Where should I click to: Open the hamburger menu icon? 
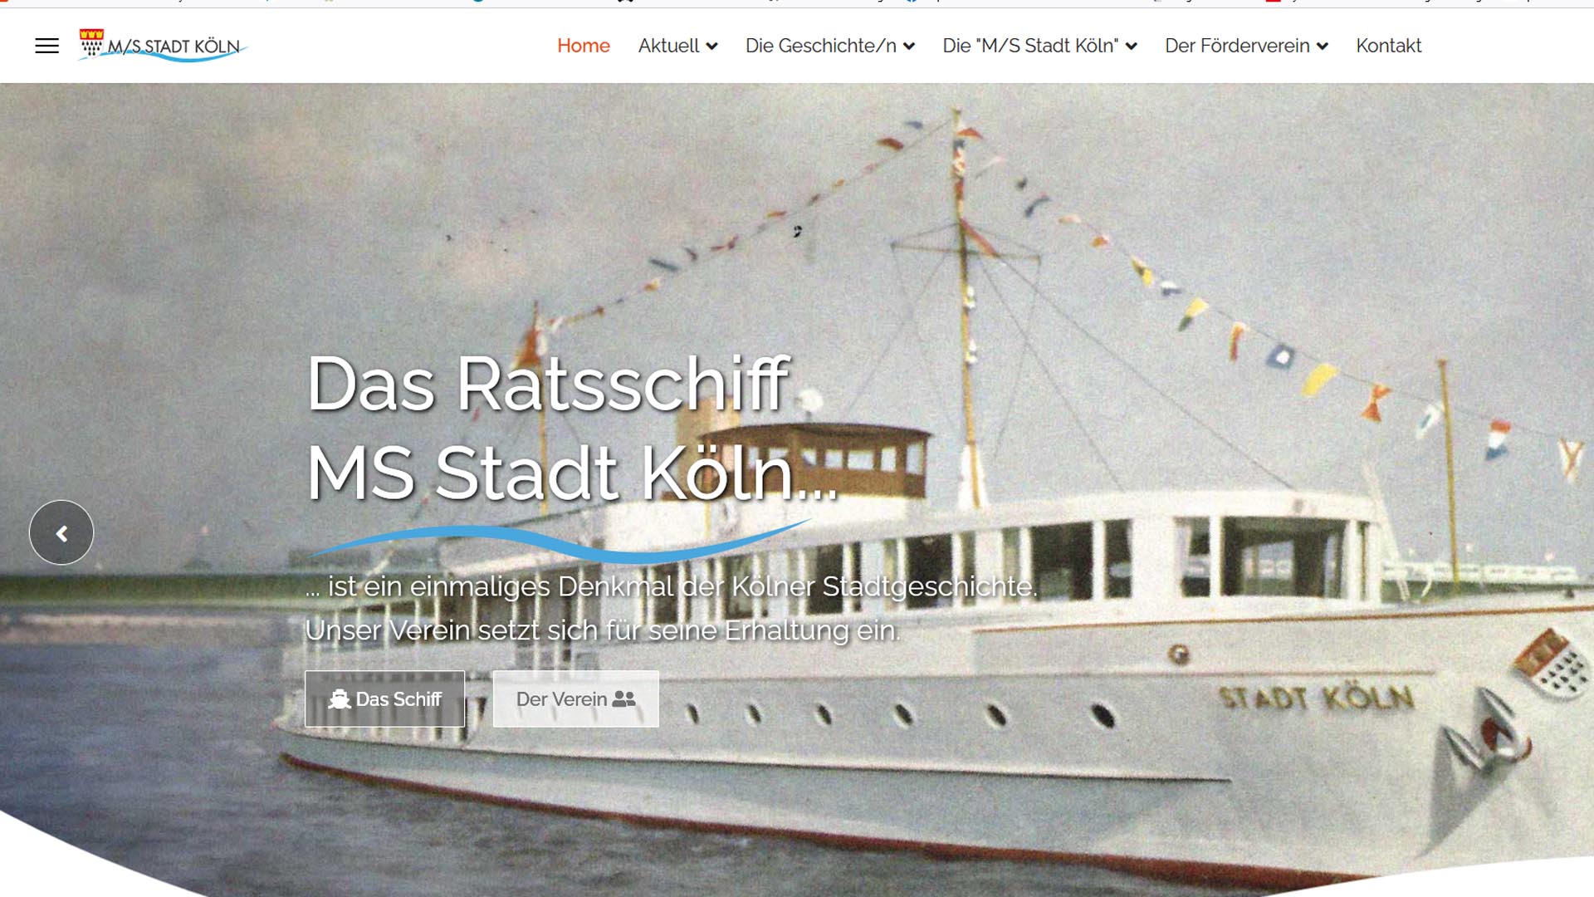(x=47, y=46)
